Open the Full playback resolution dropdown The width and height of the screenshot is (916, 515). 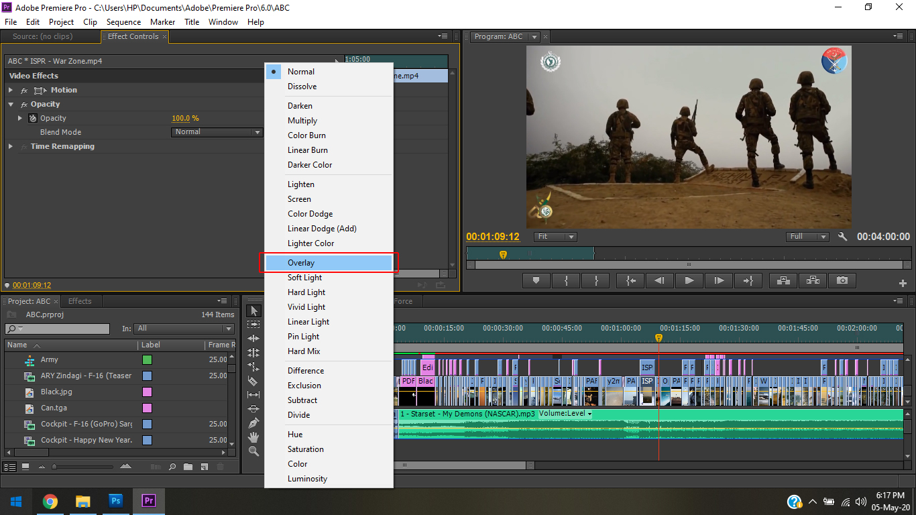pos(808,237)
